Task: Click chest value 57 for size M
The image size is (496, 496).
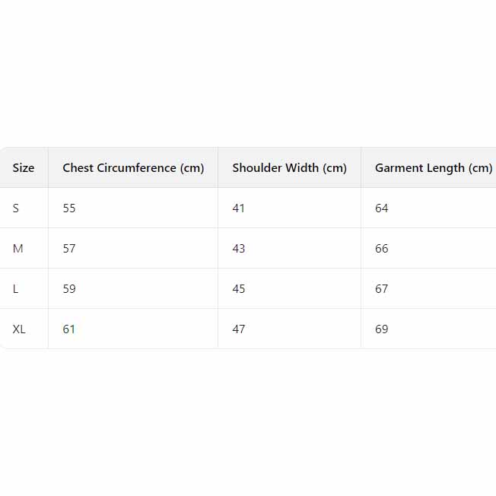Action: point(69,249)
